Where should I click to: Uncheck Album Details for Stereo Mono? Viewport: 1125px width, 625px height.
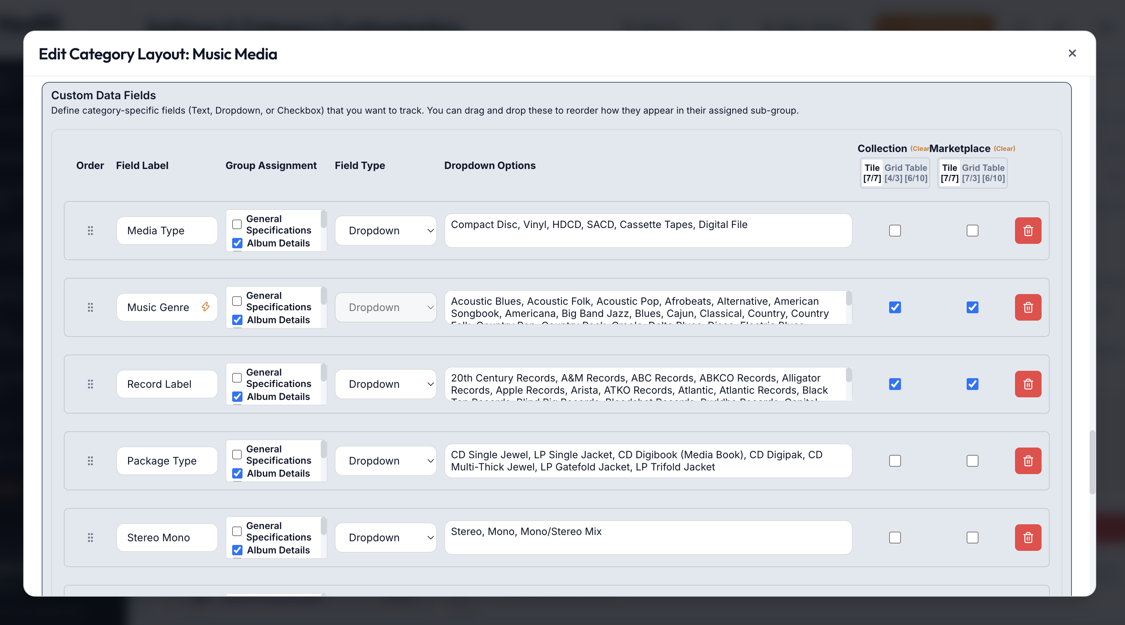pyautogui.click(x=237, y=550)
